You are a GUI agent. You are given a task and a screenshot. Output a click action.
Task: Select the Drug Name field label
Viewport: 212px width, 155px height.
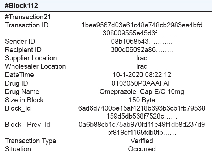(x=22, y=92)
